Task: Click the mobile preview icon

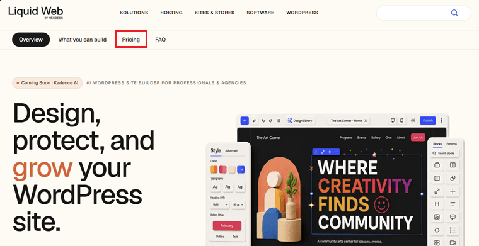Action: (401, 120)
